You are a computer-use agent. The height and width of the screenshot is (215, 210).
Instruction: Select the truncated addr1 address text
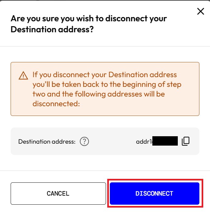[x=157, y=141]
